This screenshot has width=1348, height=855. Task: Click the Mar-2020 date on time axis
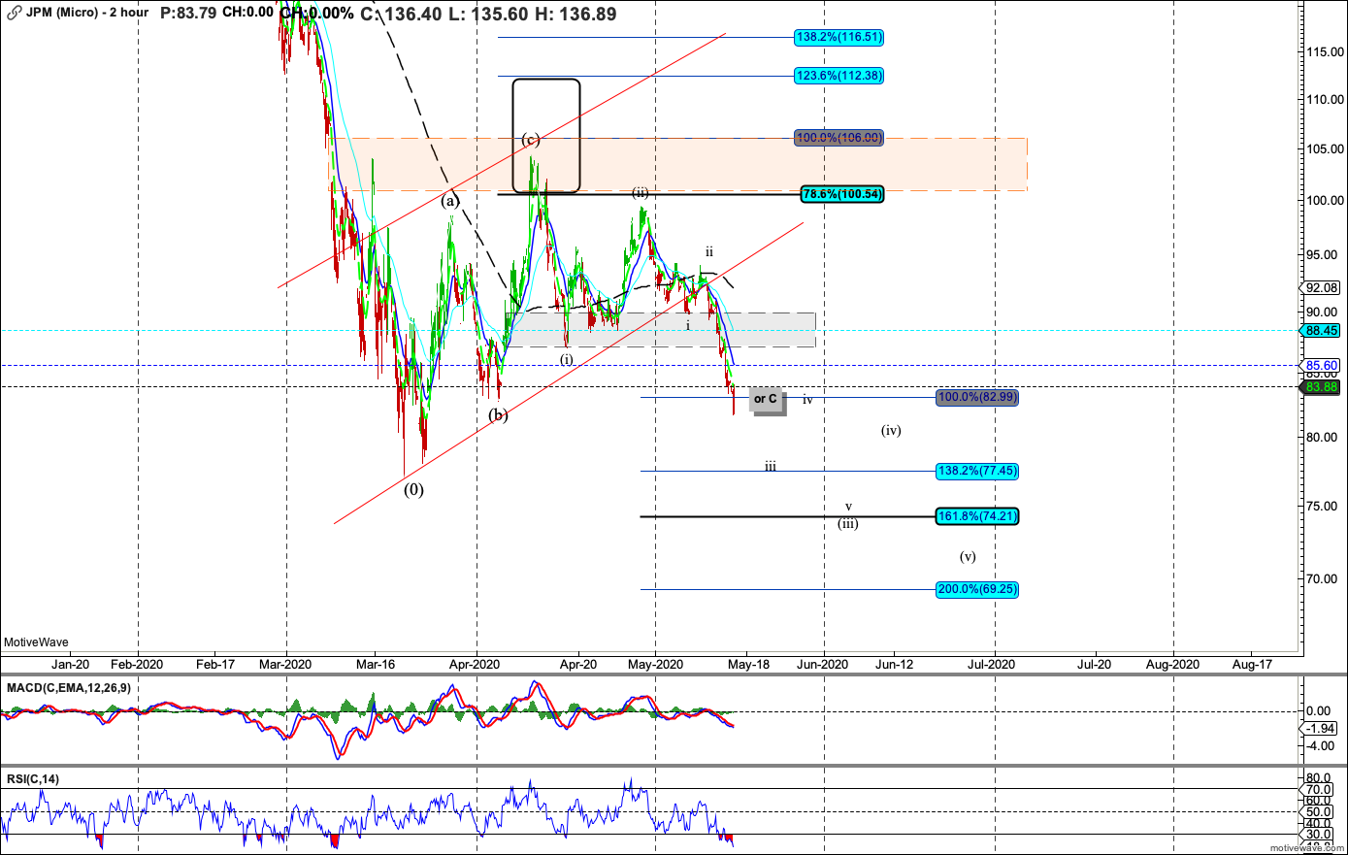285,665
